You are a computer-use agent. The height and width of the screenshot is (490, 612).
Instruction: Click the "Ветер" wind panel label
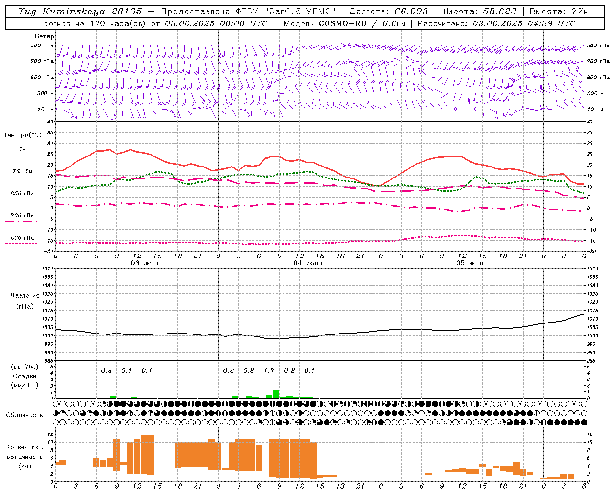coord(44,36)
